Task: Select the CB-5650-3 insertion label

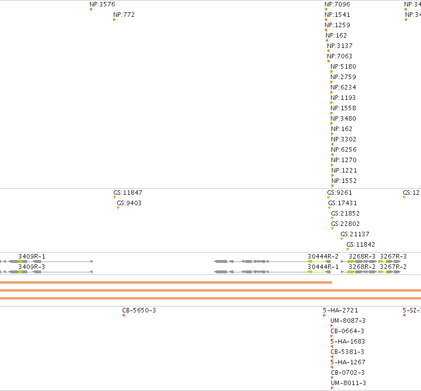Action: tap(139, 310)
